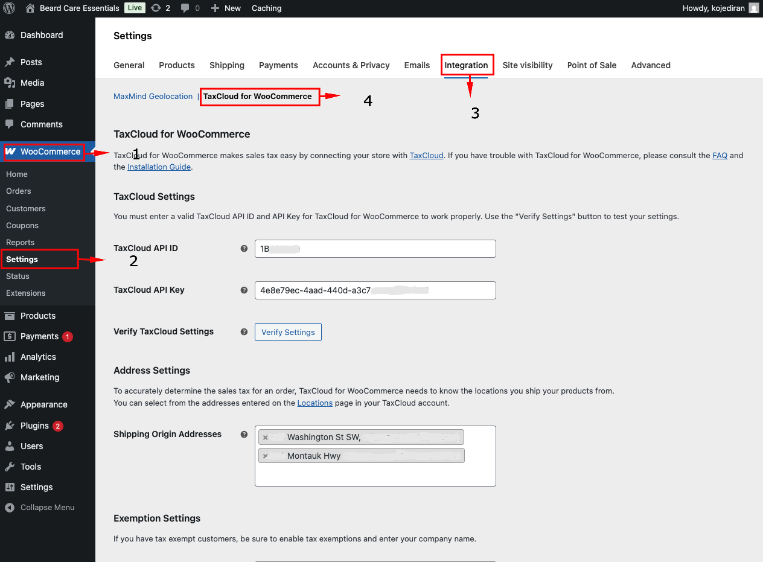Click the Products archive box icon
The image size is (763, 562).
[x=10, y=316]
